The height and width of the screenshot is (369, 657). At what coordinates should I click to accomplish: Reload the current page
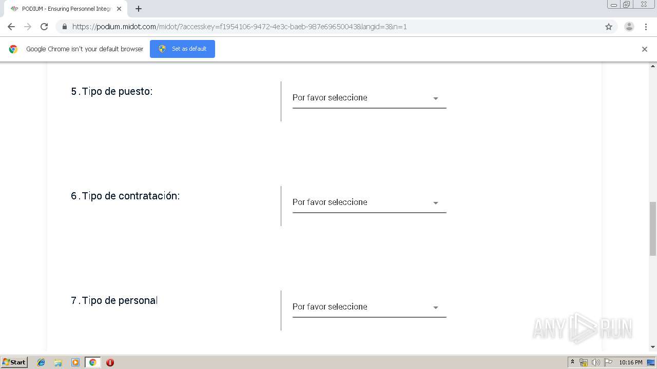point(44,27)
